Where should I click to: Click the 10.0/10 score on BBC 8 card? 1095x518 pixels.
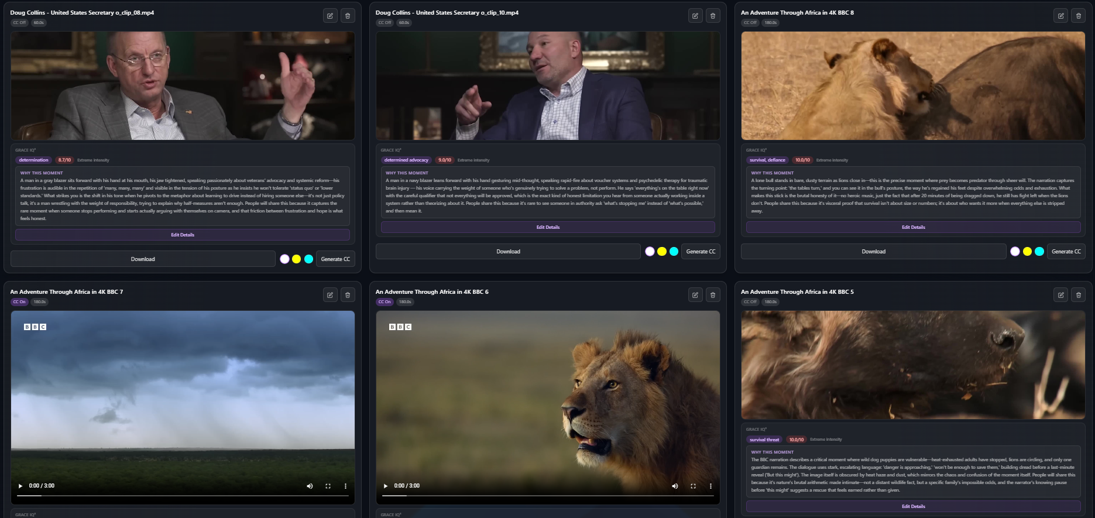click(802, 160)
